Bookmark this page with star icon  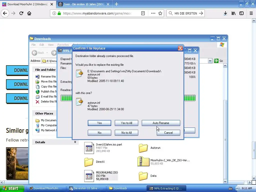(160, 13)
